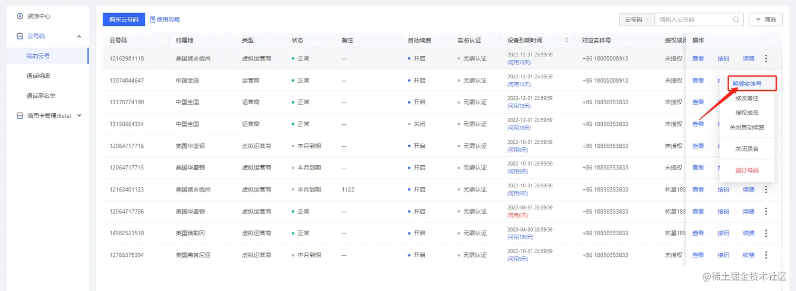Click 查看 for number 13074044647
Screen dimensions: 796x291
698,81
